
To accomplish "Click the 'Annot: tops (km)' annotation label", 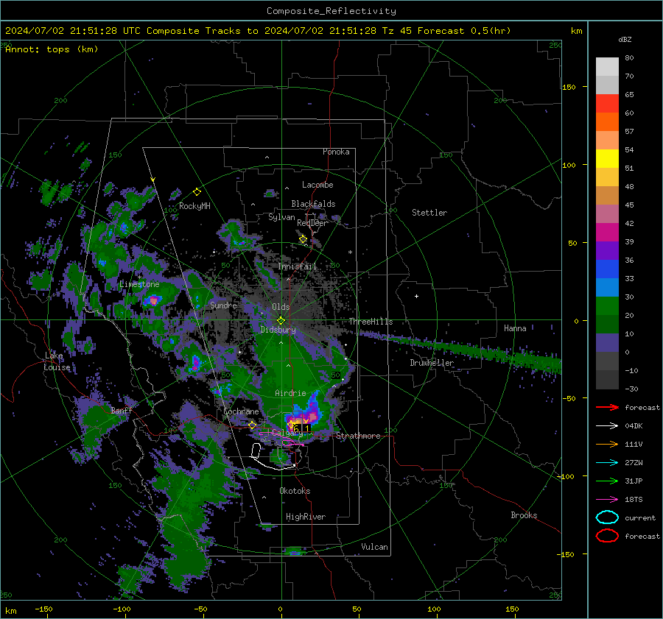I will [x=52, y=49].
